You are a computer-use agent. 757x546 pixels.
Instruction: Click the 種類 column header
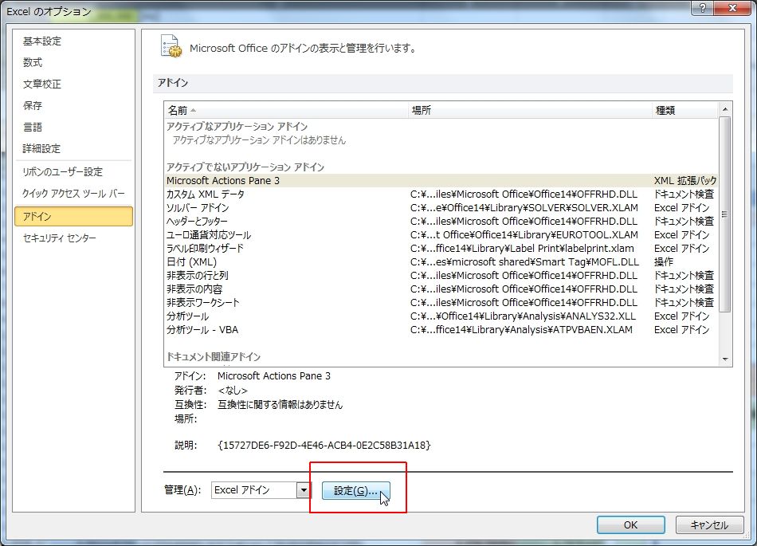click(684, 110)
